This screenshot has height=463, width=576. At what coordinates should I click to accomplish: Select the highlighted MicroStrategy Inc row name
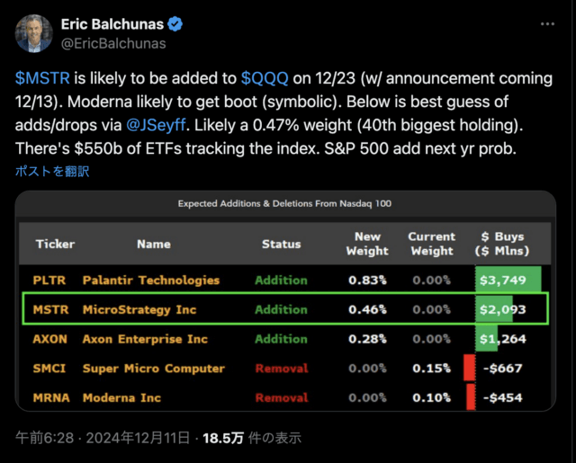(x=139, y=309)
